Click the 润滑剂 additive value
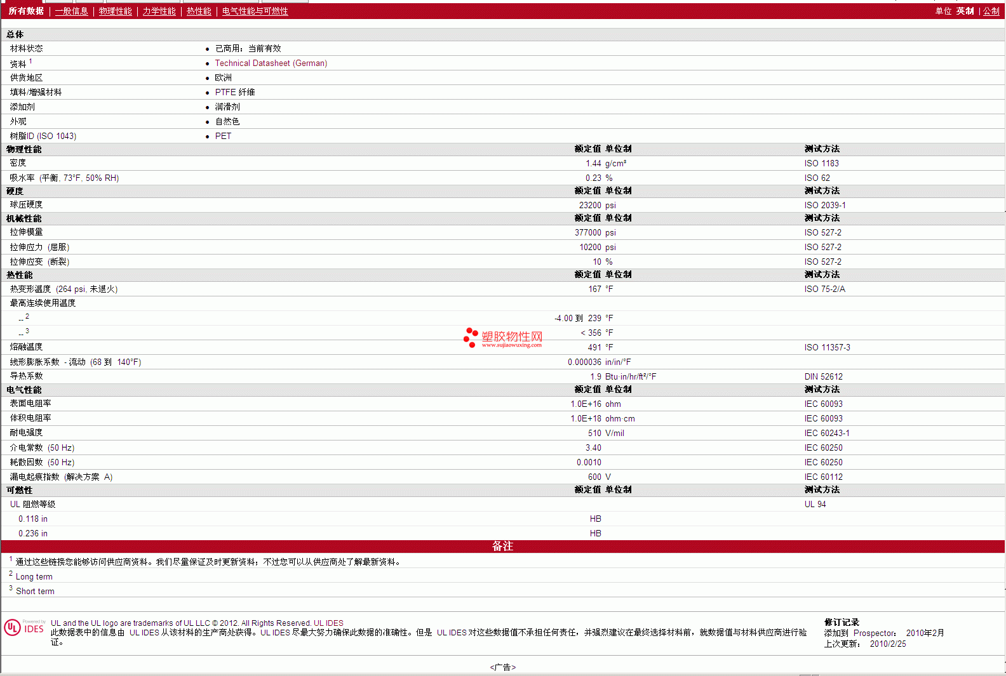This screenshot has width=1006, height=676. (x=227, y=107)
